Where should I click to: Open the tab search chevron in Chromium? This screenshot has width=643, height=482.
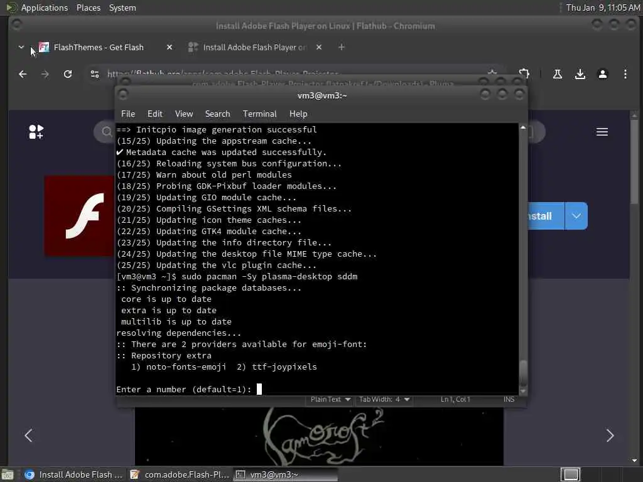pyautogui.click(x=21, y=47)
